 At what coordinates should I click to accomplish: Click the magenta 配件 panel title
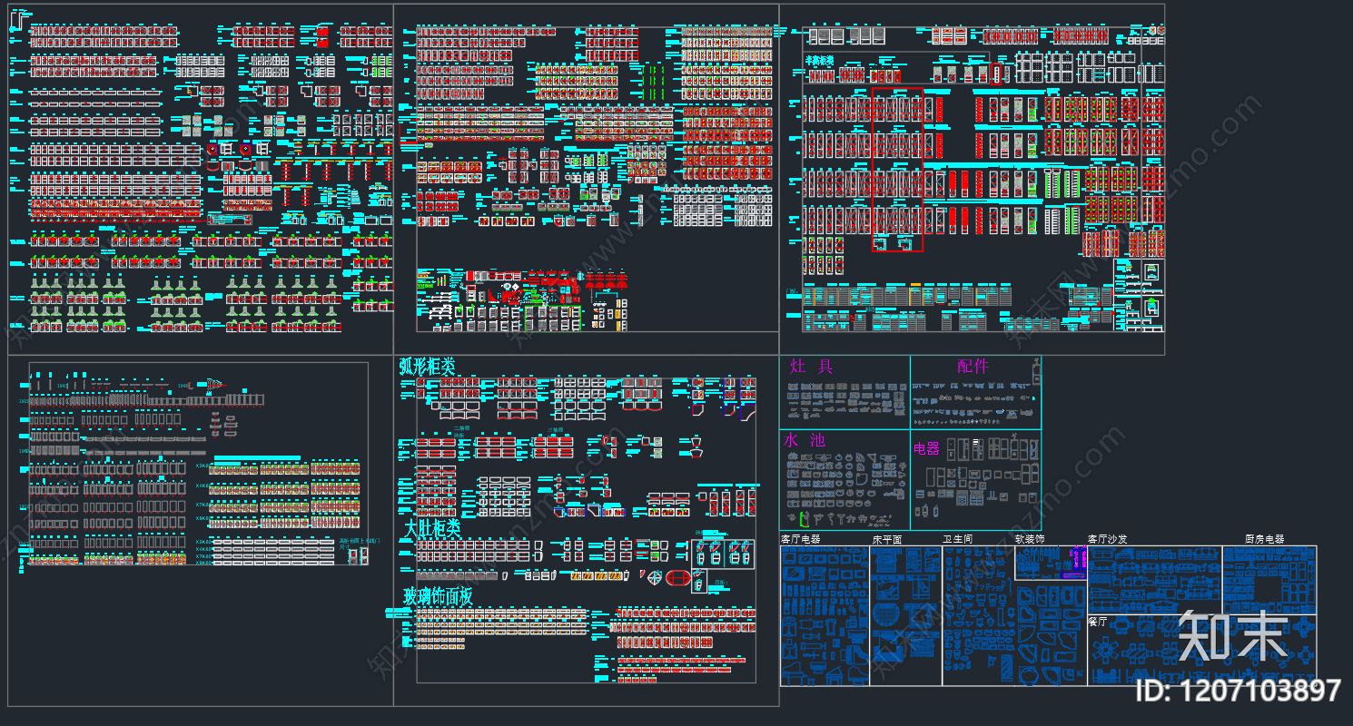(x=972, y=367)
